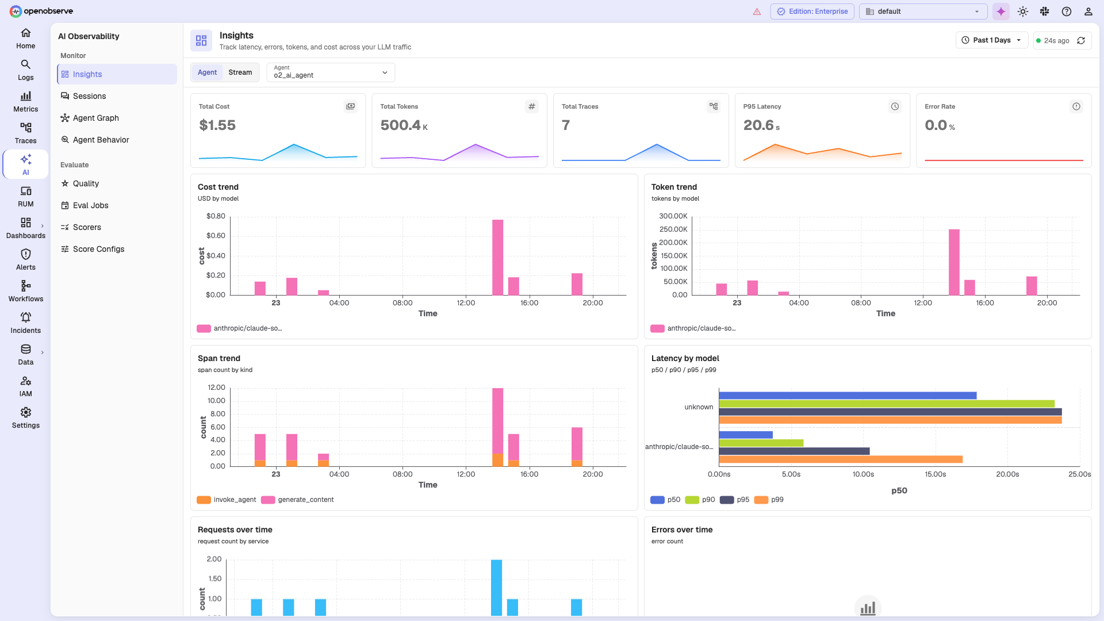Open Dashboards from the sidebar
The image size is (1104, 621).
click(25, 228)
